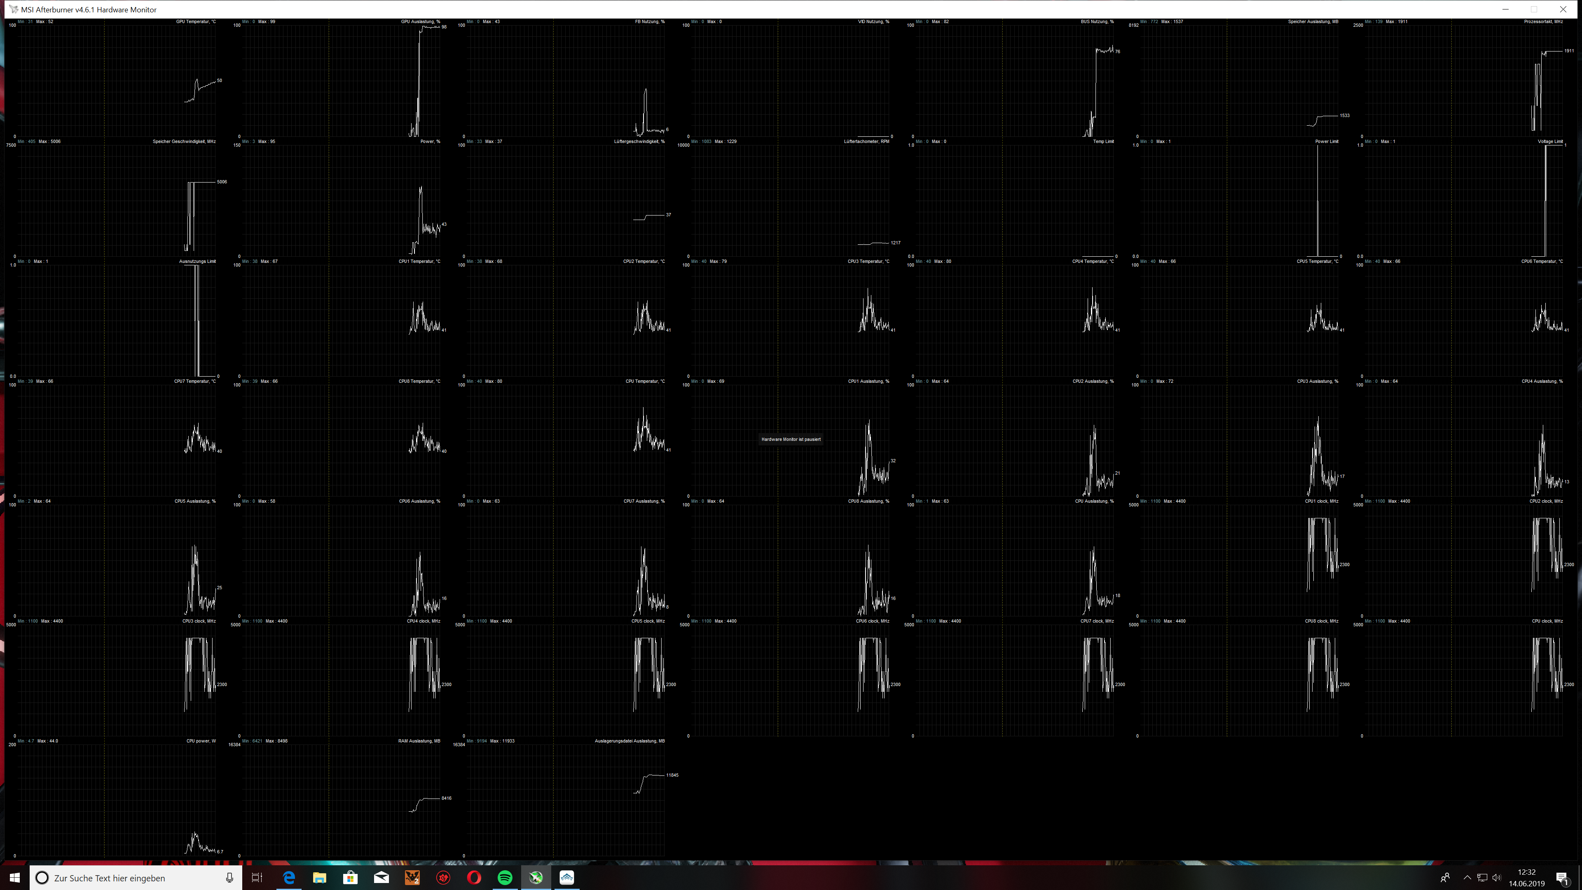This screenshot has height=890, width=1582.
Task: Open Microsoft Edge from the taskbar
Action: [x=289, y=878]
